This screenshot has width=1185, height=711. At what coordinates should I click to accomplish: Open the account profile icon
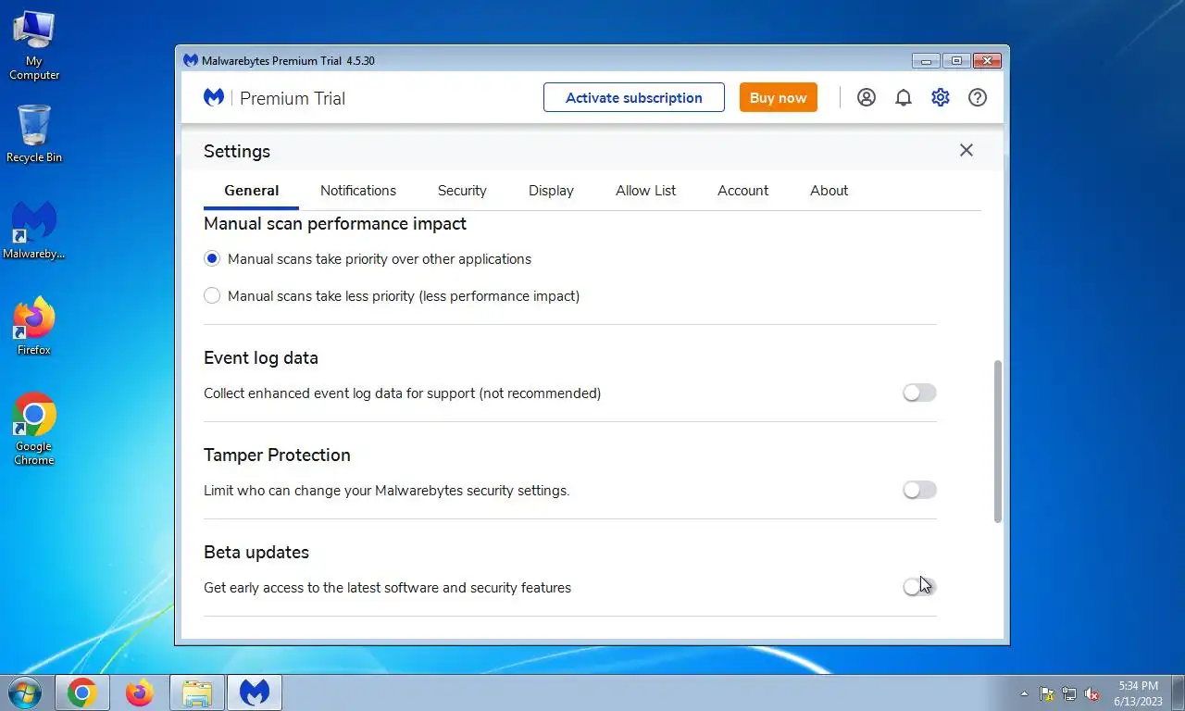867,97
